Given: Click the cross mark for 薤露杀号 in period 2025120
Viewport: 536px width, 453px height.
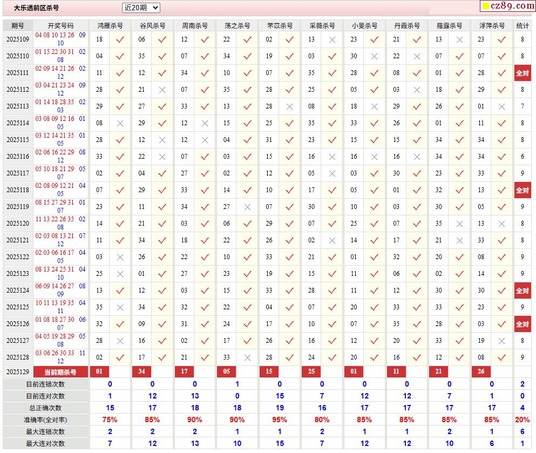Looking at the screenshot, I should tap(459, 224).
